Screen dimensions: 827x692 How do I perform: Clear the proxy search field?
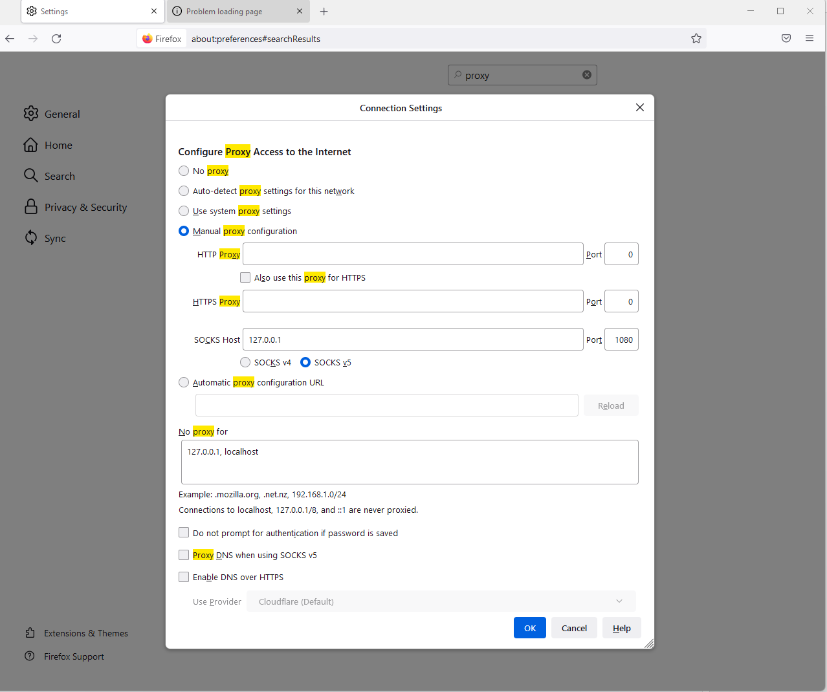click(x=587, y=75)
